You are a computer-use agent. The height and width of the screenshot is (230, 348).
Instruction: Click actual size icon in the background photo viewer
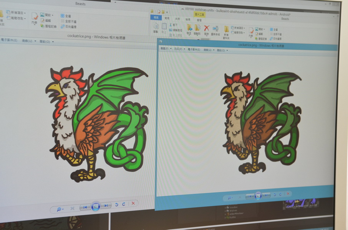tap(72, 208)
